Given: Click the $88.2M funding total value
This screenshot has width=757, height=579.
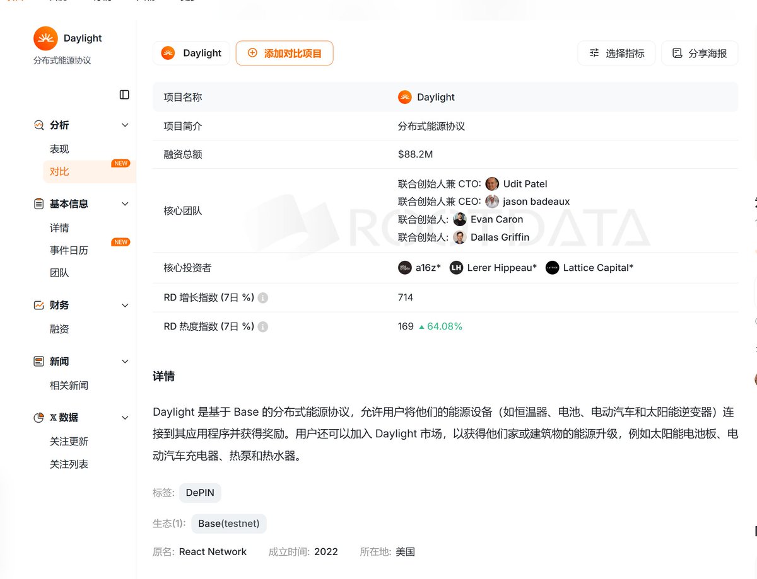Looking at the screenshot, I should tap(416, 154).
